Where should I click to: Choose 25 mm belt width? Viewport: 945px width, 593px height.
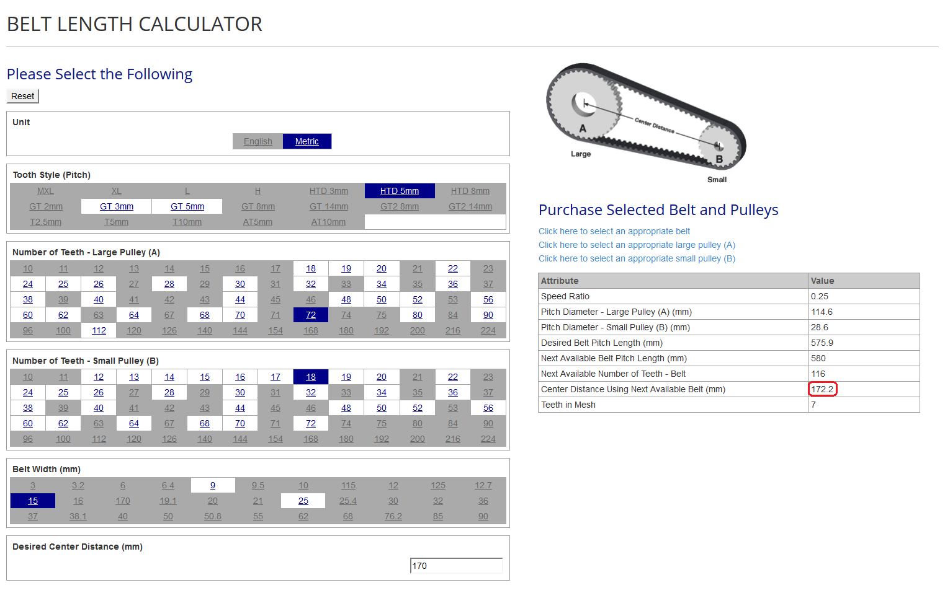[x=303, y=501]
